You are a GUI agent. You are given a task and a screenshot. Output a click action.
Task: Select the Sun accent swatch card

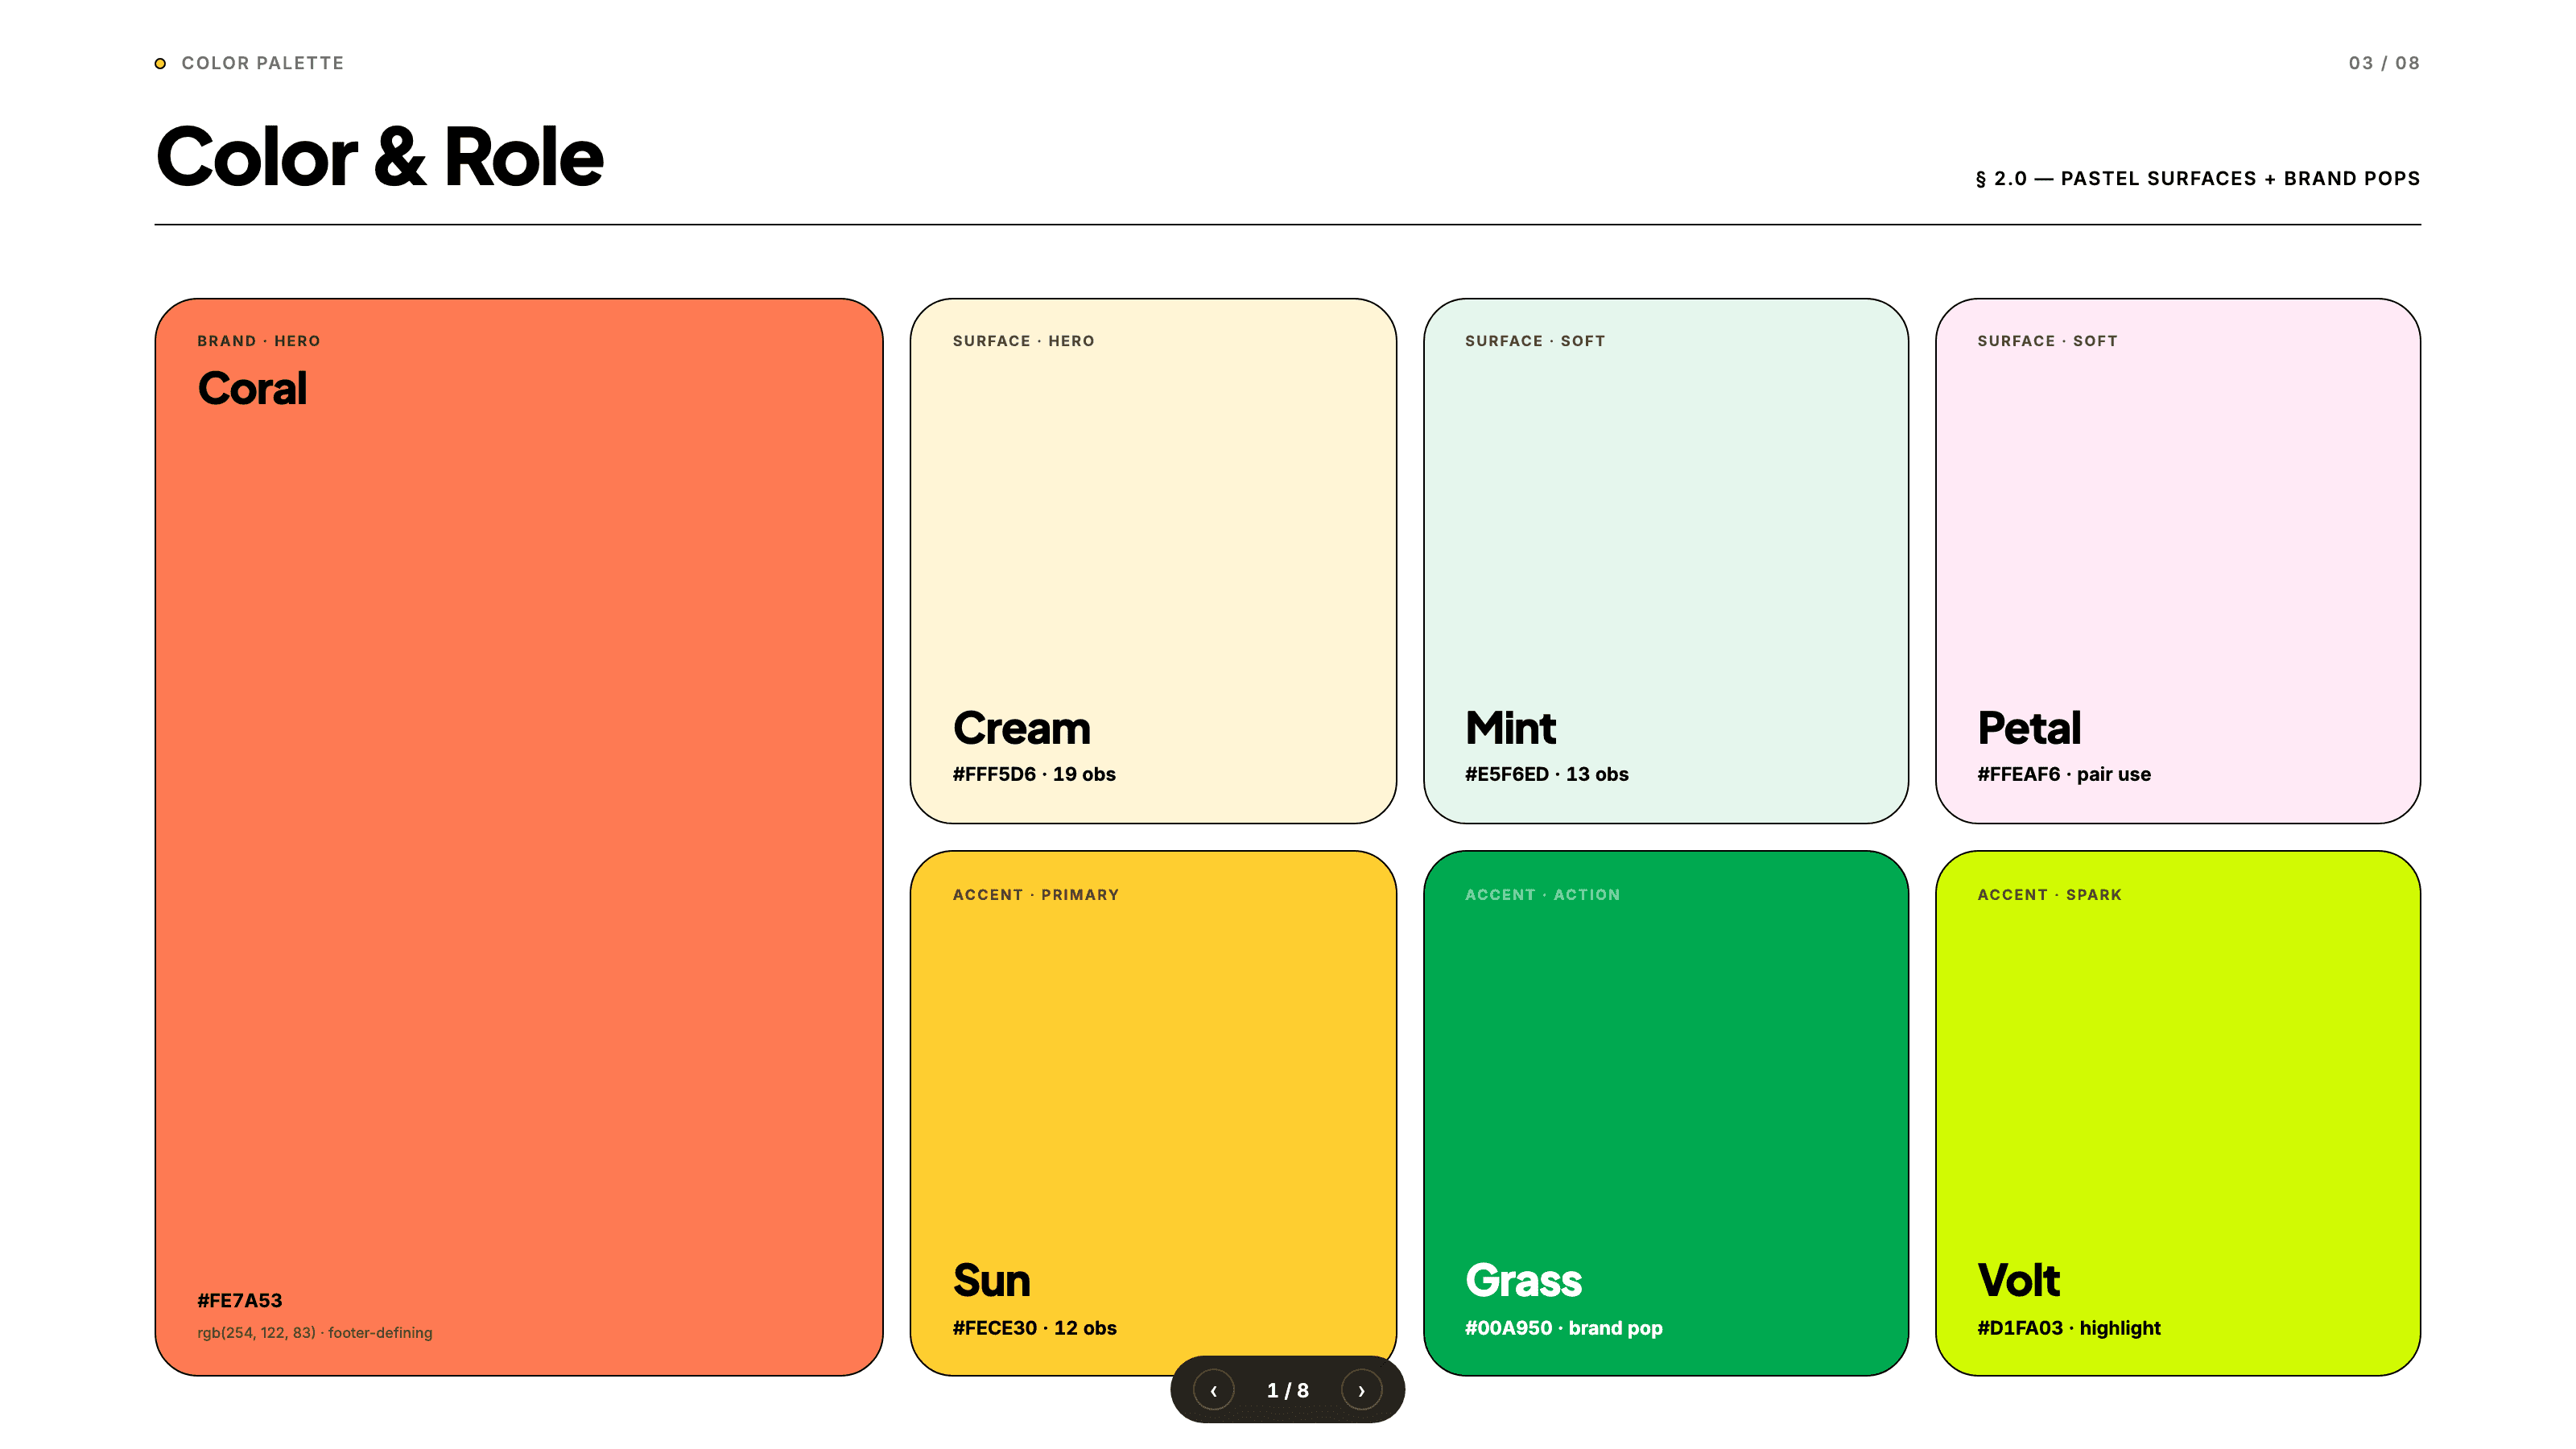point(1153,1113)
